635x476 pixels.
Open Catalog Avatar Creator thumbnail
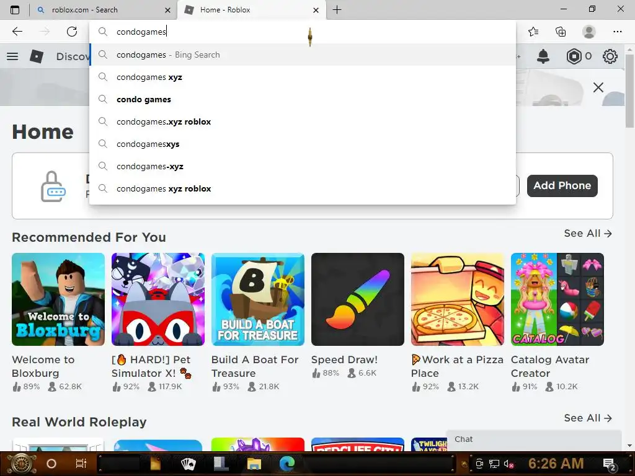[557, 299]
